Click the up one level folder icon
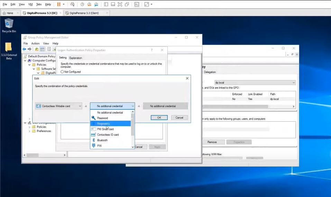The image size is (331, 197). pyautogui.click(x=37, y=49)
